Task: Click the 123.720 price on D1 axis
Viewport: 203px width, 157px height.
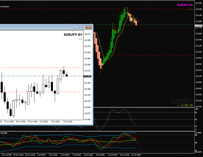Action: [x=87, y=46]
